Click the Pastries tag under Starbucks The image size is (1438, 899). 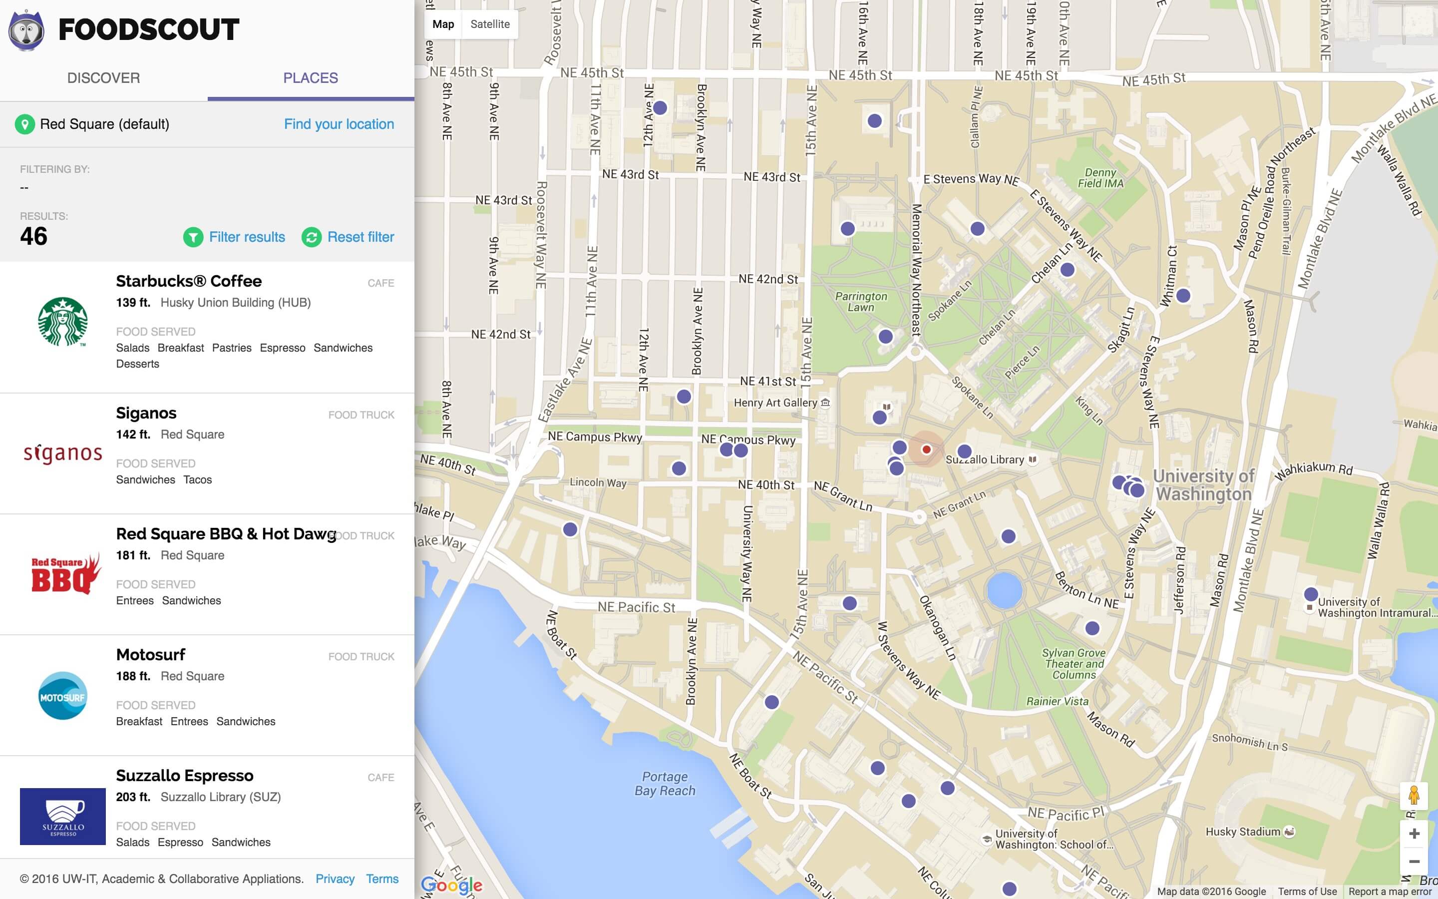click(x=232, y=348)
